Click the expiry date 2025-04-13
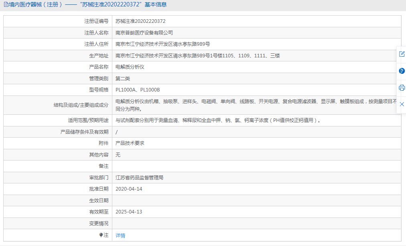 click(129, 212)
